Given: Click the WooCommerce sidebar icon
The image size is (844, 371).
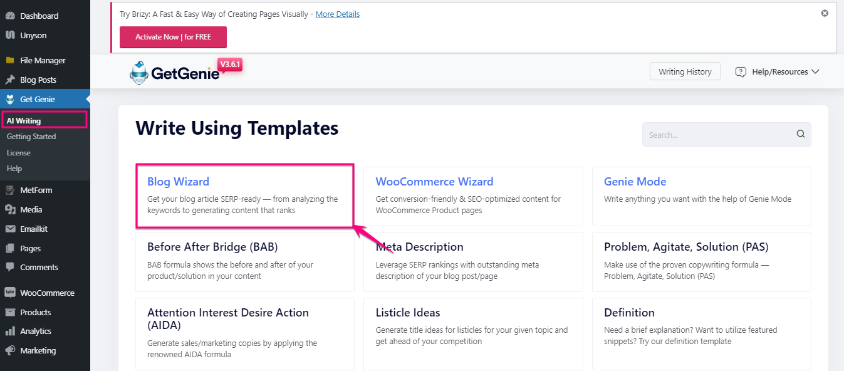Looking at the screenshot, I should point(10,293).
